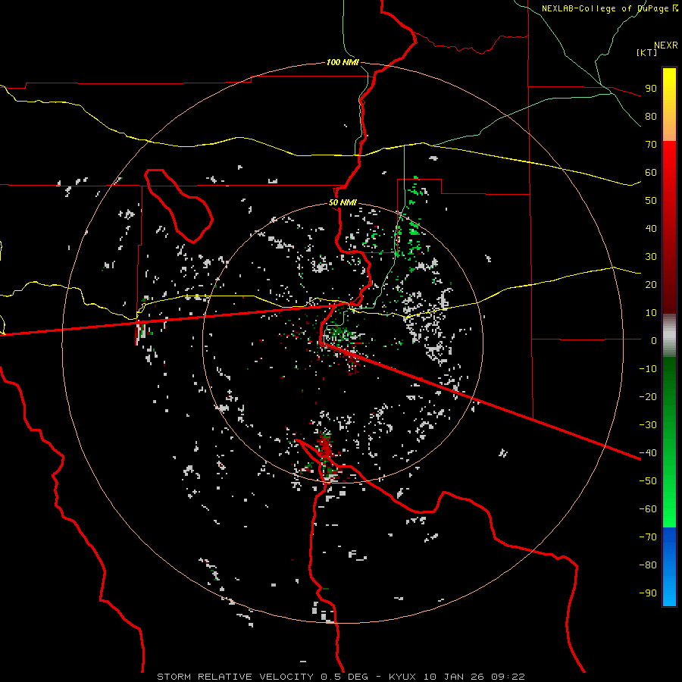The width and height of the screenshot is (682, 682).
Task: Click the 0 value on velocity scale
Action: pyautogui.click(x=654, y=340)
